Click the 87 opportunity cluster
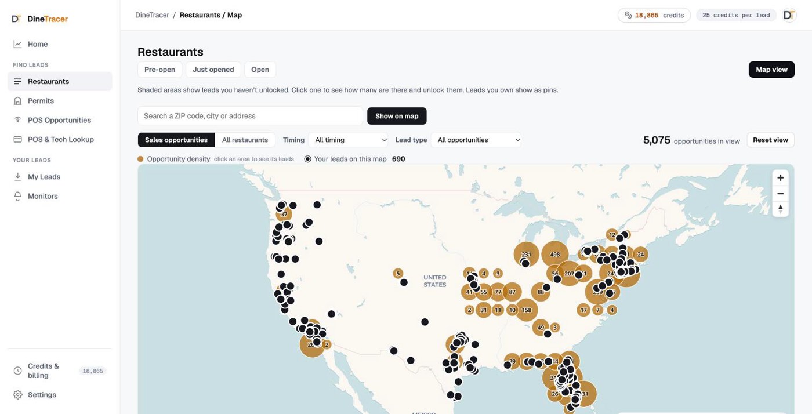The image size is (812, 414). coord(512,292)
